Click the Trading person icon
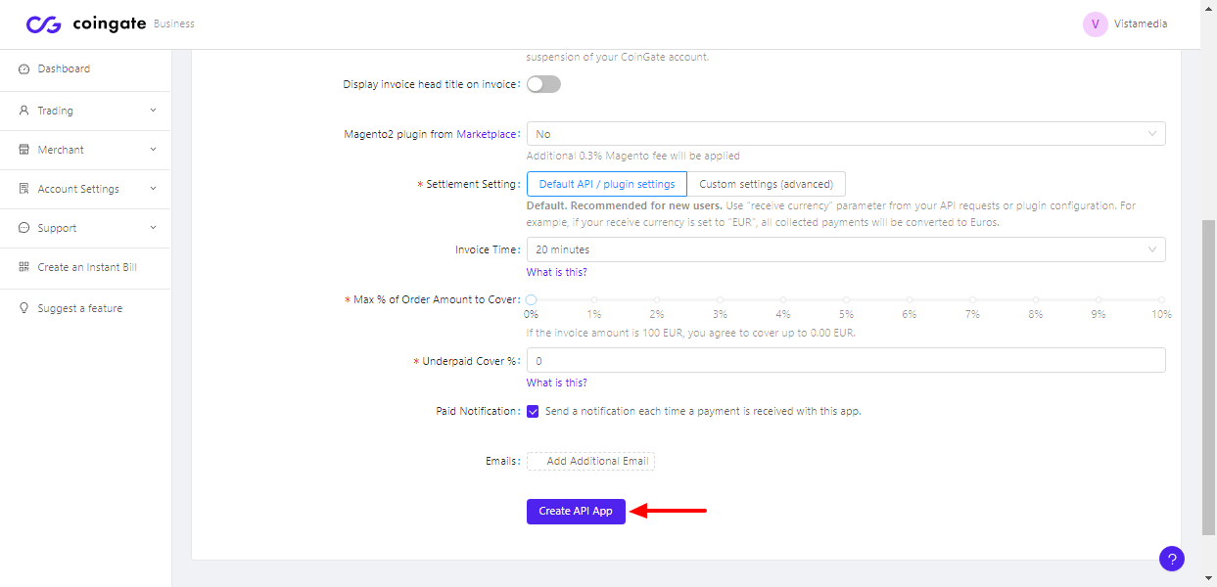 (24, 111)
